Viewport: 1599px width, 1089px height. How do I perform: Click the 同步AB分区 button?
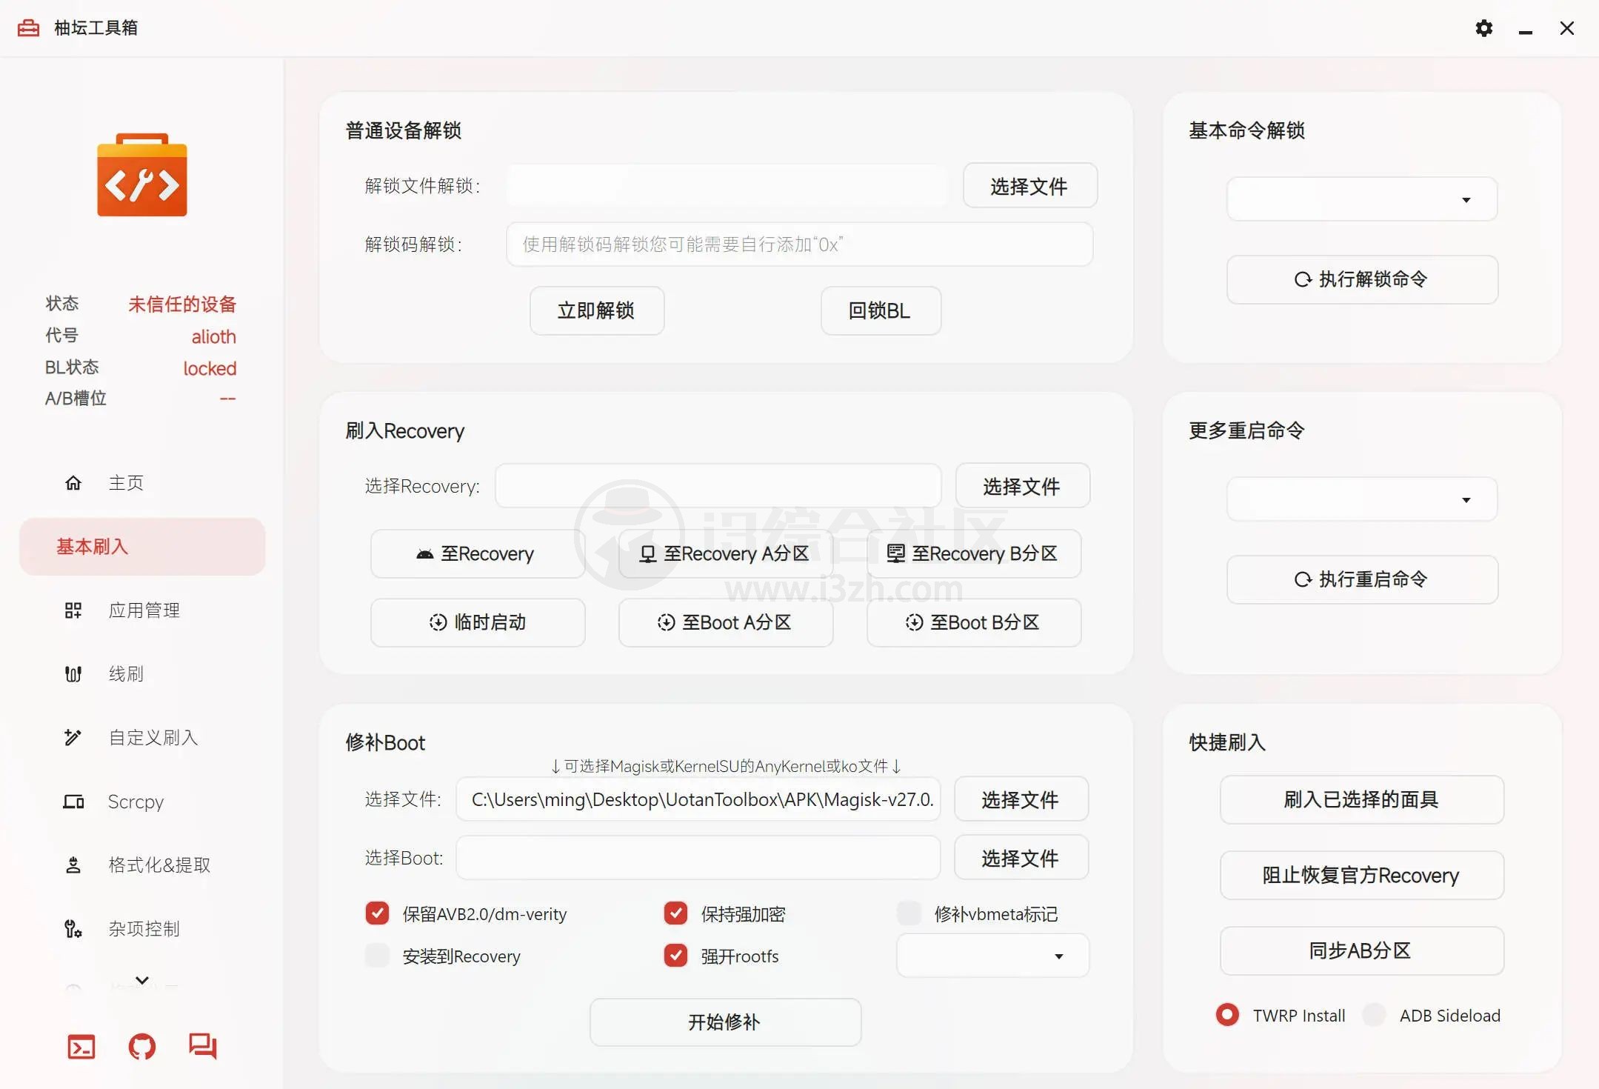[x=1362, y=950]
